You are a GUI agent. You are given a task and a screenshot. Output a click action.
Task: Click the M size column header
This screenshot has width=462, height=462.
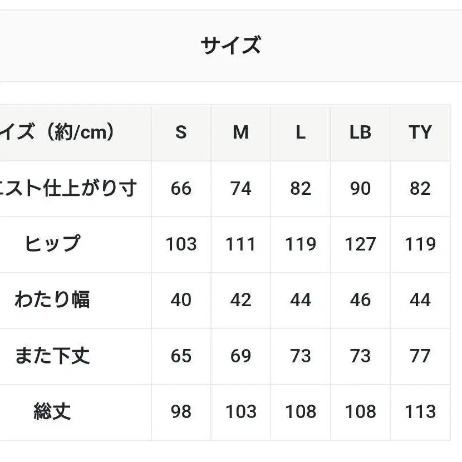pos(240,132)
